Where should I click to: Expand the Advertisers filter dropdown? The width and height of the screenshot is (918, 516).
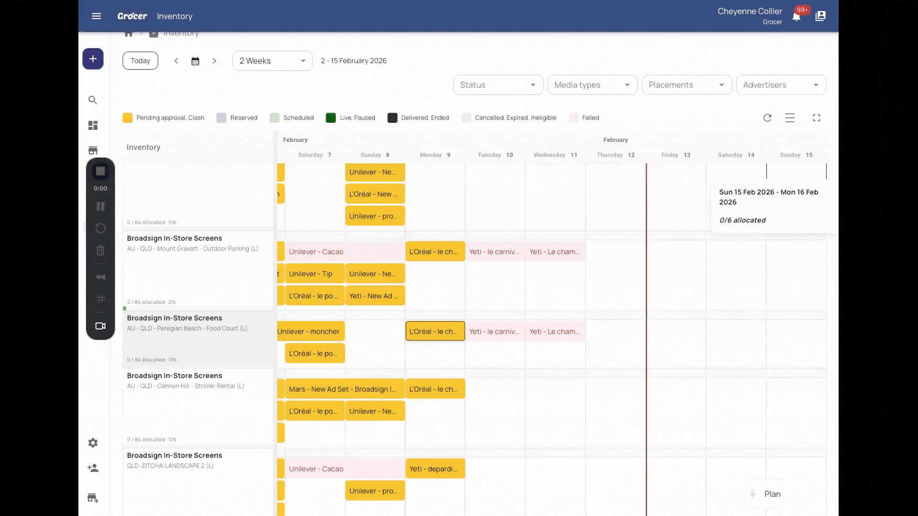point(781,85)
